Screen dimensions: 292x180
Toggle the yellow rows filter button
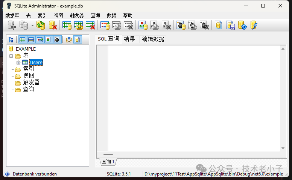coord(31,39)
